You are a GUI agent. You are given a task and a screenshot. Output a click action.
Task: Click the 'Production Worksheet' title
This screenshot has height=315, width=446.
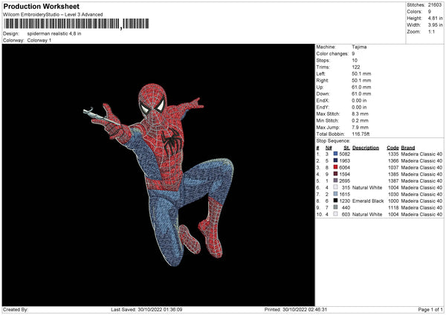(x=41, y=6)
